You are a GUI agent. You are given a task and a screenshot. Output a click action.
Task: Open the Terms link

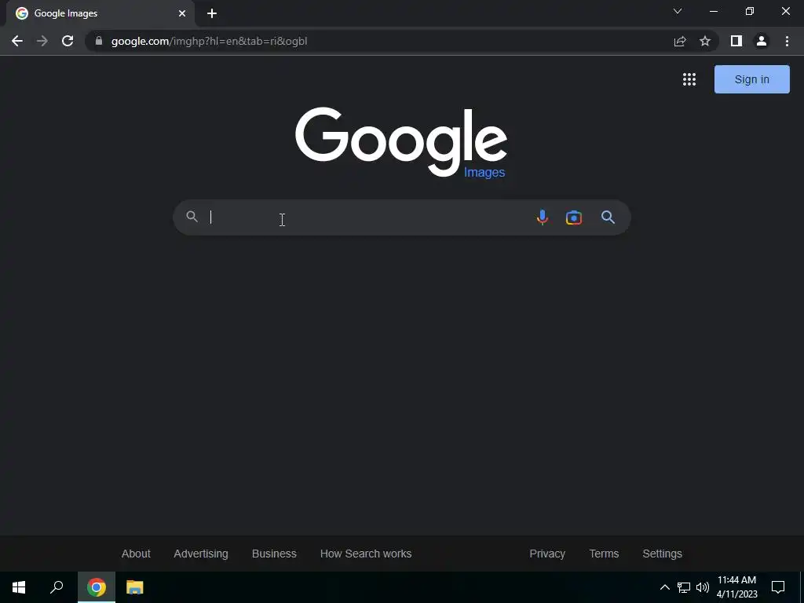(604, 554)
